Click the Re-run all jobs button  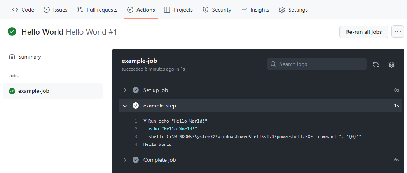pyautogui.click(x=364, y=32)
